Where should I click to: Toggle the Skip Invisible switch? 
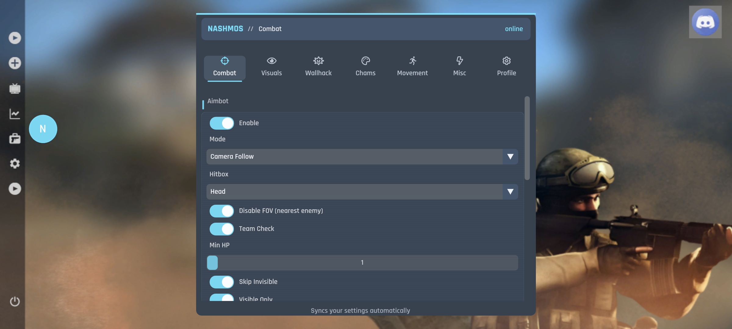coord(222,282)
